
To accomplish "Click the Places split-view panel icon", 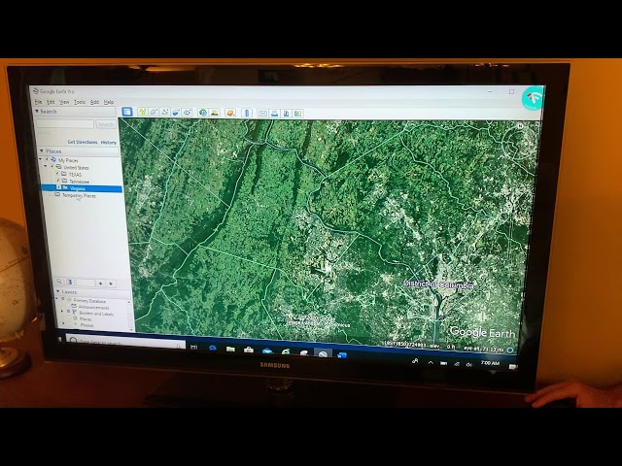I will pyautogui.click(x=70, y=283).
